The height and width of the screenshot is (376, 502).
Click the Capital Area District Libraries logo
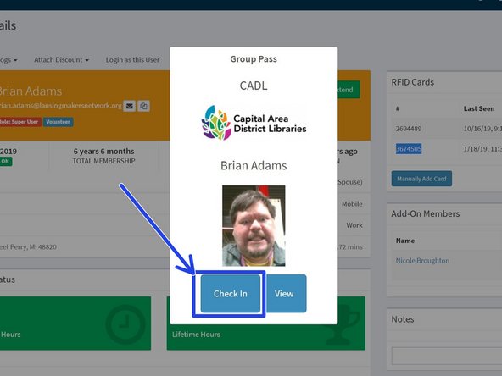[254, 123]
